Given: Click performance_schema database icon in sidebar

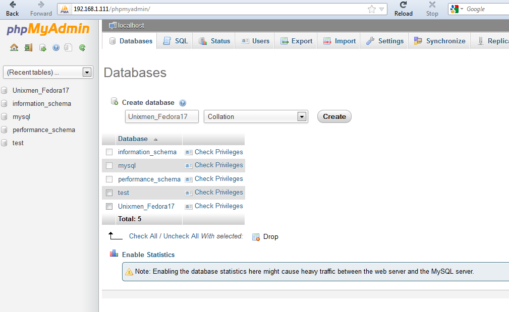Looking at the screenshot, I should [4, 130].
